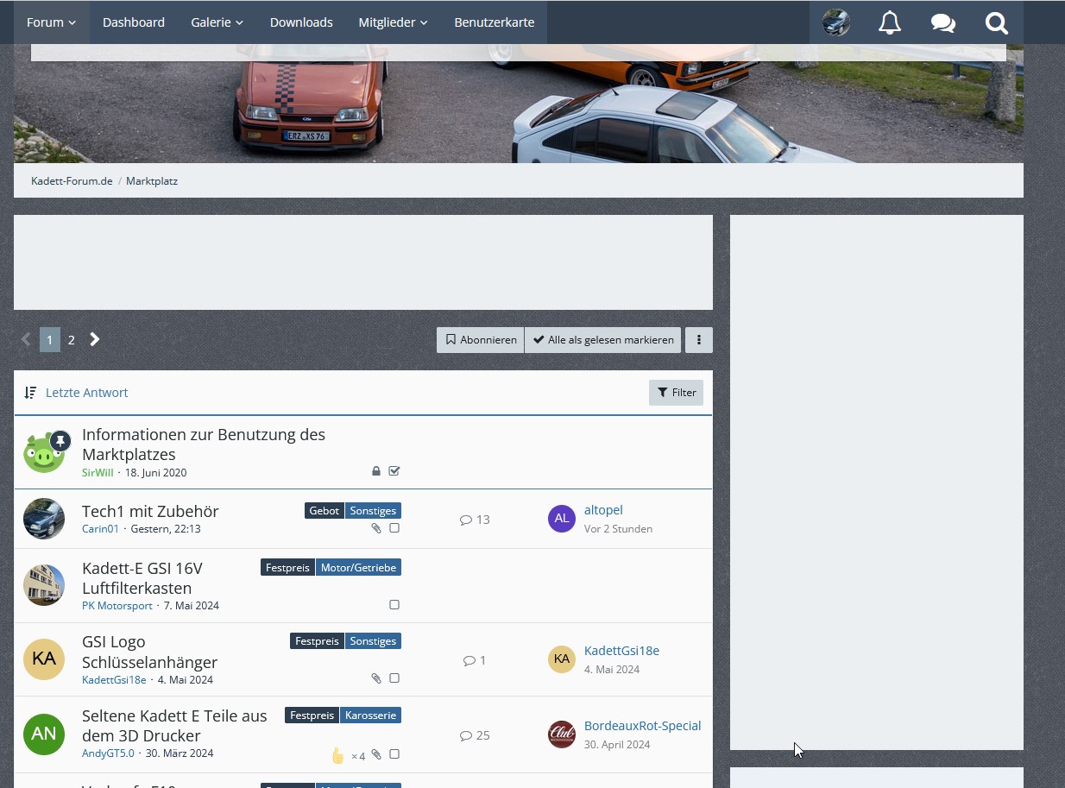This screenshot has height=788, width=1065.
Task: Open the three-dot more options menu
Action: pyautogui.click(x=698, y=340)
